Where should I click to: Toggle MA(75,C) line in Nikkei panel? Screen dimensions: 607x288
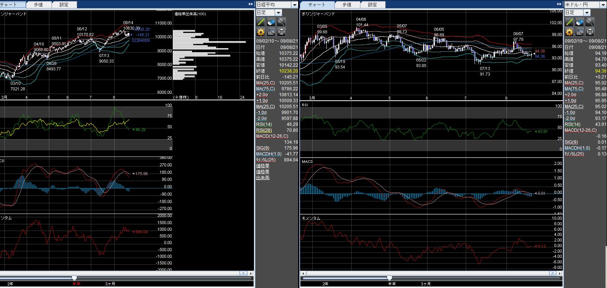265,89
